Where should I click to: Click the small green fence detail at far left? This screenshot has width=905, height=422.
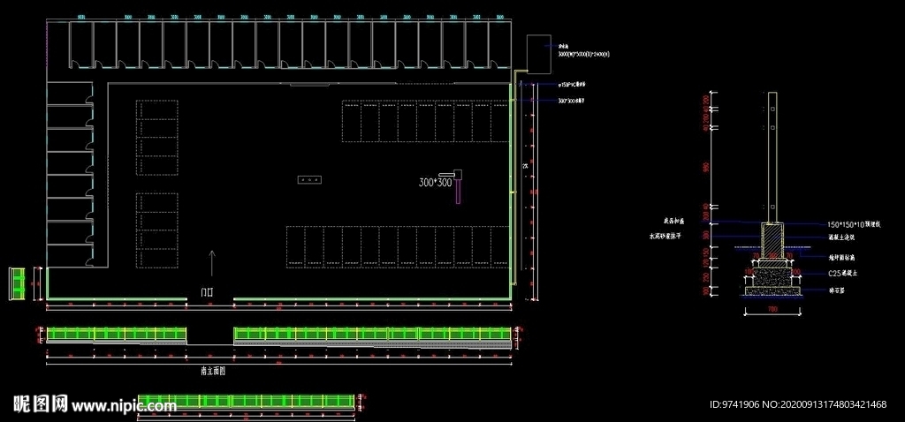point(17,283)
